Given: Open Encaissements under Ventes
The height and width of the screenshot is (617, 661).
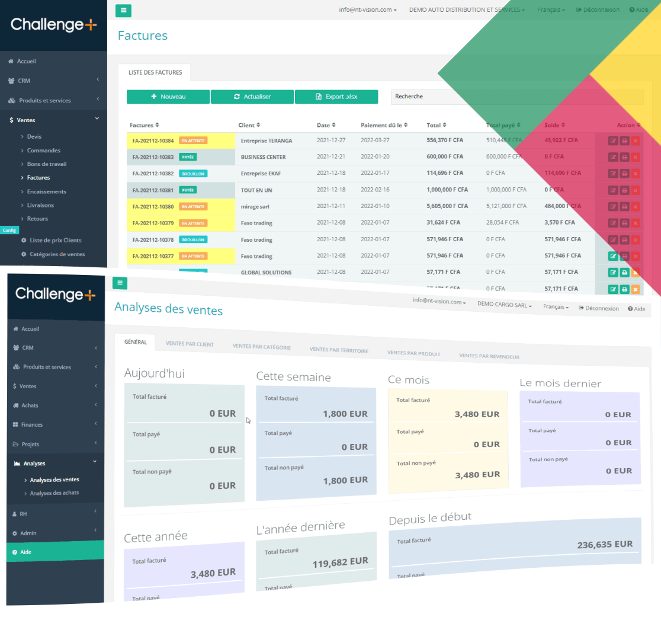Looking at the screenshot, I should click(46, 191).
